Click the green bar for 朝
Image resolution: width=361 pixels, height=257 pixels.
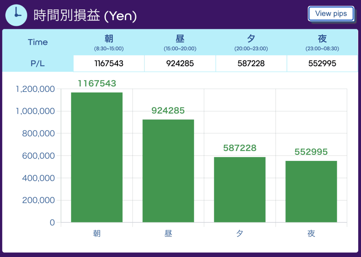[x=97, y=157]
